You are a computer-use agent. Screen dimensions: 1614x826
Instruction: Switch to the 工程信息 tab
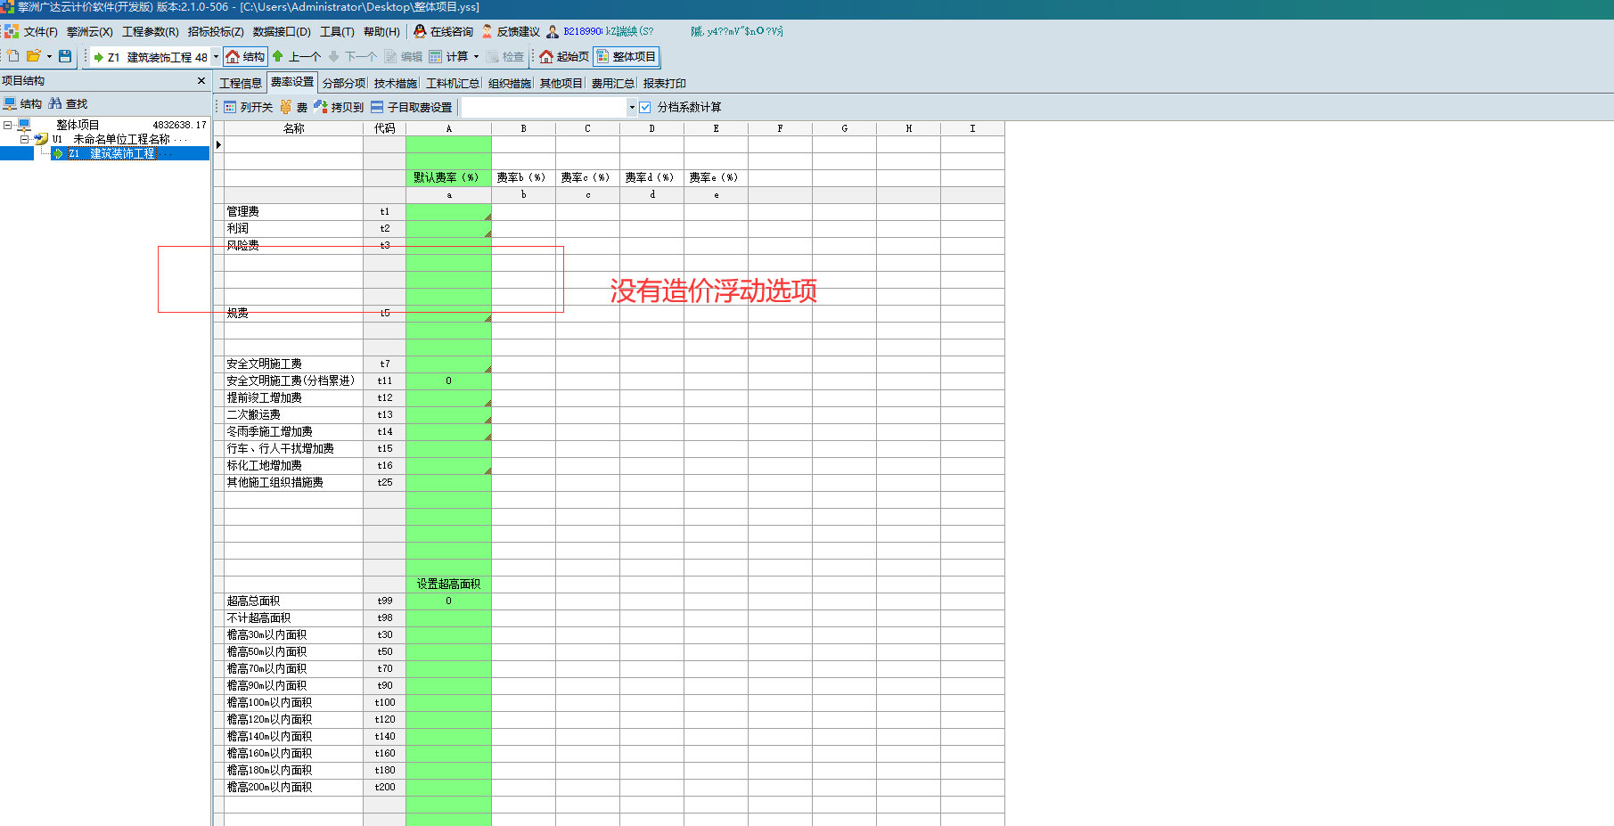click(x=241, y=84)
